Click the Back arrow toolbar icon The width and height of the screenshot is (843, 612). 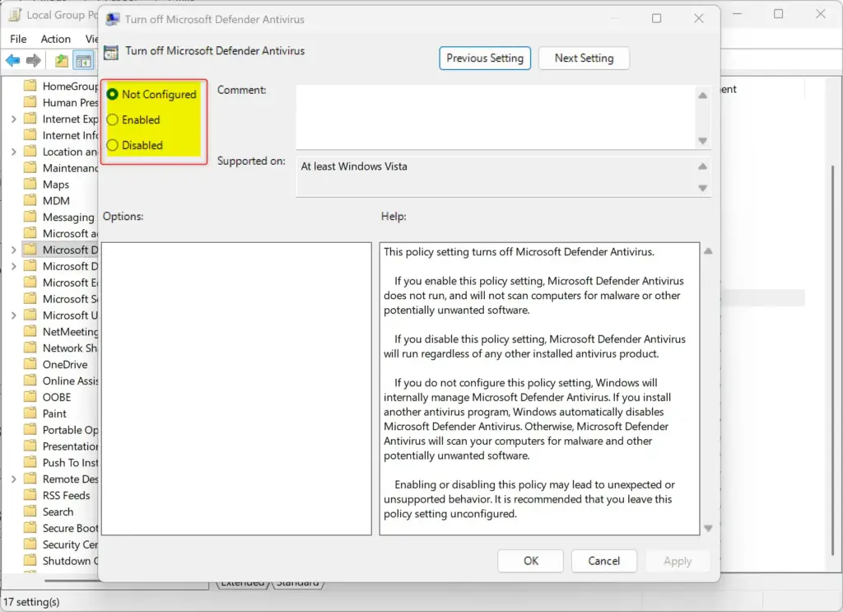coord(13,61)
